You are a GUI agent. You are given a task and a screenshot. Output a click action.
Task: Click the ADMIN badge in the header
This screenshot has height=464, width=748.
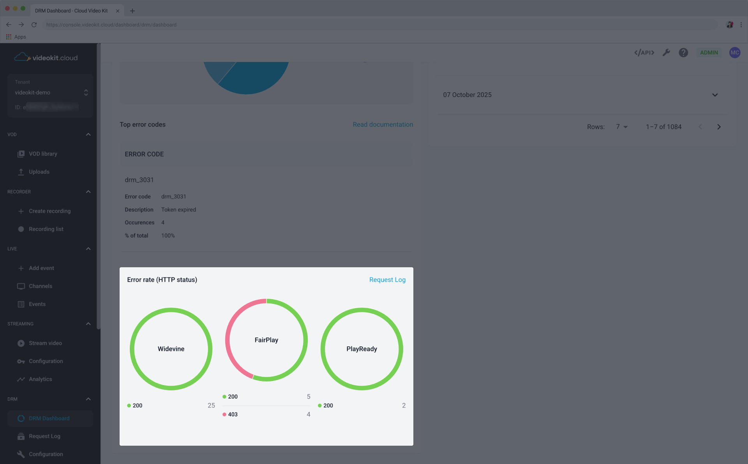pyautogui.click(x=709, y=52)
